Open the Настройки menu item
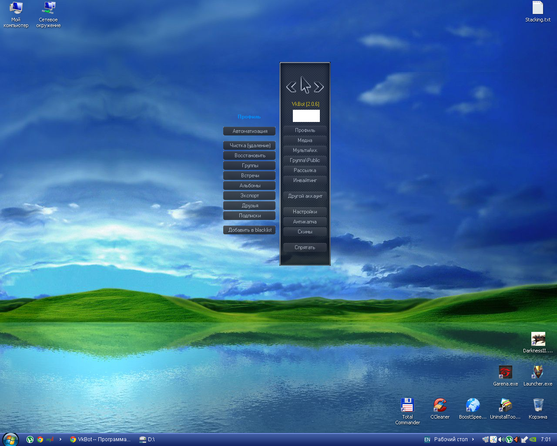The width and height of the screenshot is (557, 446). tap(305, 212)
